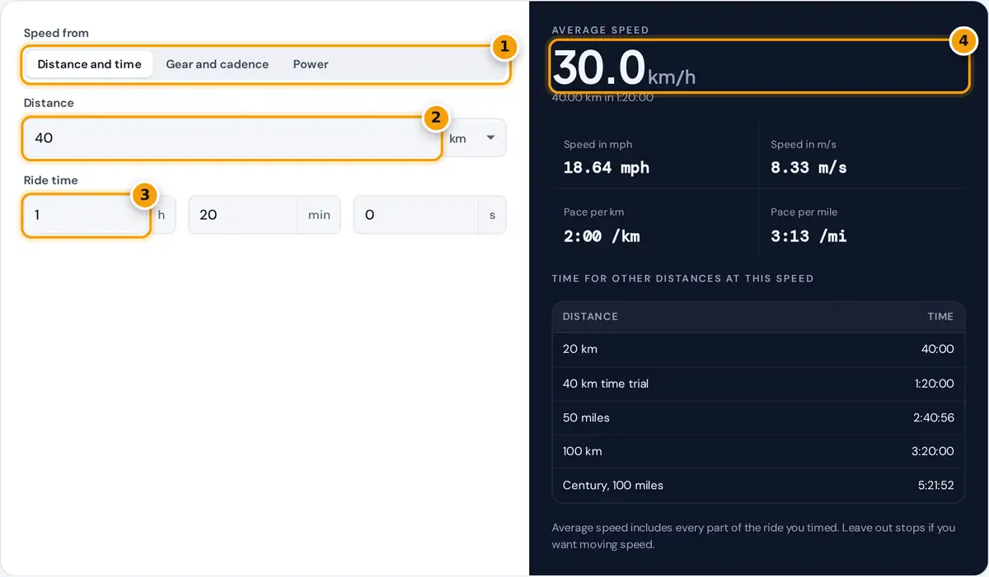989x577 pixels.
Task: Select the 2:40:56 time cell
Action: tap(934, 418)
